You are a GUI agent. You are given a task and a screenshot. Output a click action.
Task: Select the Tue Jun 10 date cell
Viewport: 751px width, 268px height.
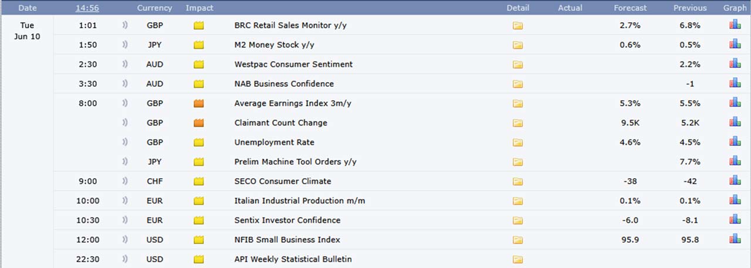tap(27, 31)
